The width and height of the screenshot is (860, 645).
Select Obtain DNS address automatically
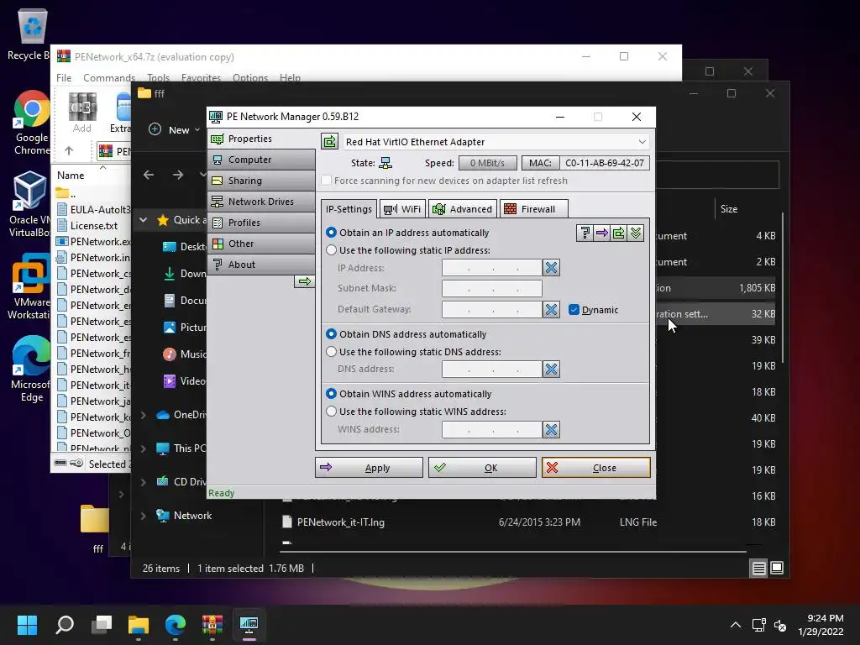331,334
